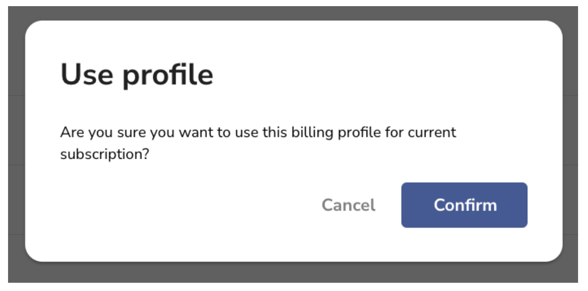588x291 pixels.
Task: Click the dimmed overlay below the dialog
Action: pyautogui.click(x=294, y=273)
